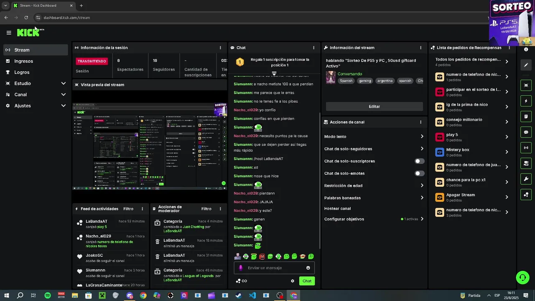Toggle the camera preview widget icon
This screenshot has height=301, width=535.
coord(526,163)
